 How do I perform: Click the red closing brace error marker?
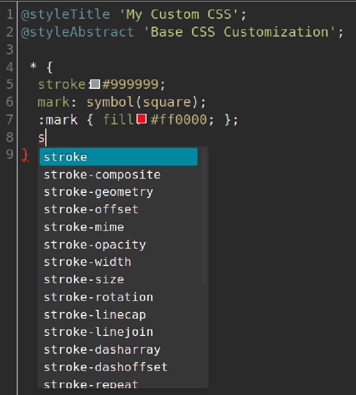(24, 155)
